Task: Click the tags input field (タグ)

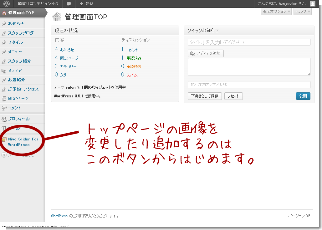Action: tap(249, 85)
